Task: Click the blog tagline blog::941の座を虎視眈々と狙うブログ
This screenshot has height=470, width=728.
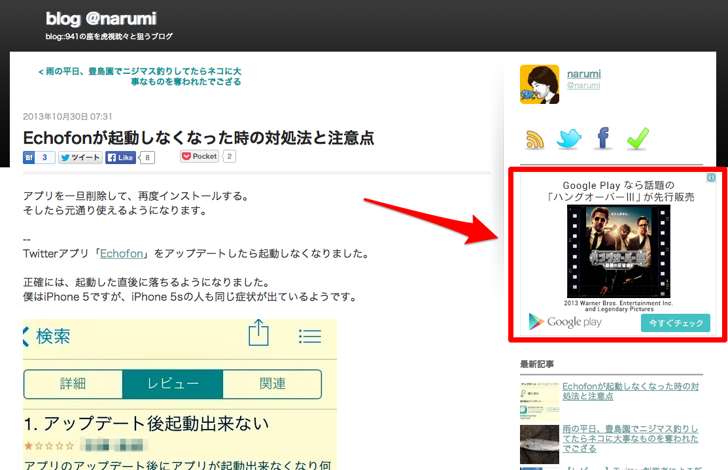Action: [x=109, y=36]
